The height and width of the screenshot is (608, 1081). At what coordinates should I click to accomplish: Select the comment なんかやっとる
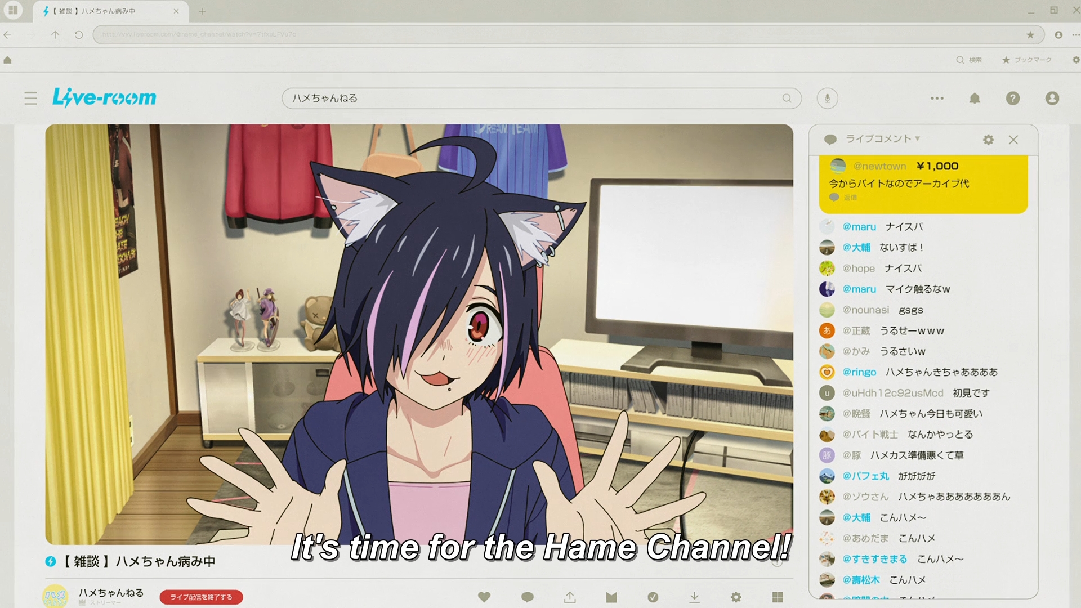(x=940, y=435)
